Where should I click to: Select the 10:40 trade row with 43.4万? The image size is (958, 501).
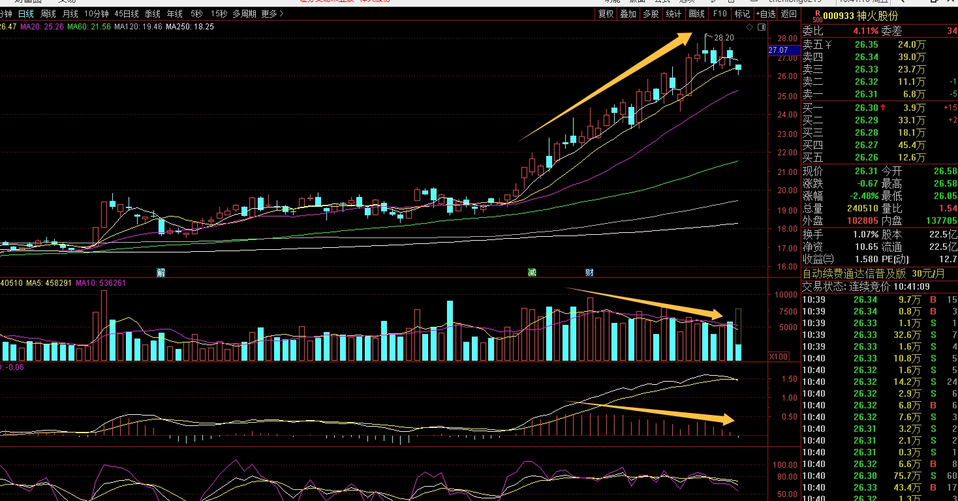point(879,487)
